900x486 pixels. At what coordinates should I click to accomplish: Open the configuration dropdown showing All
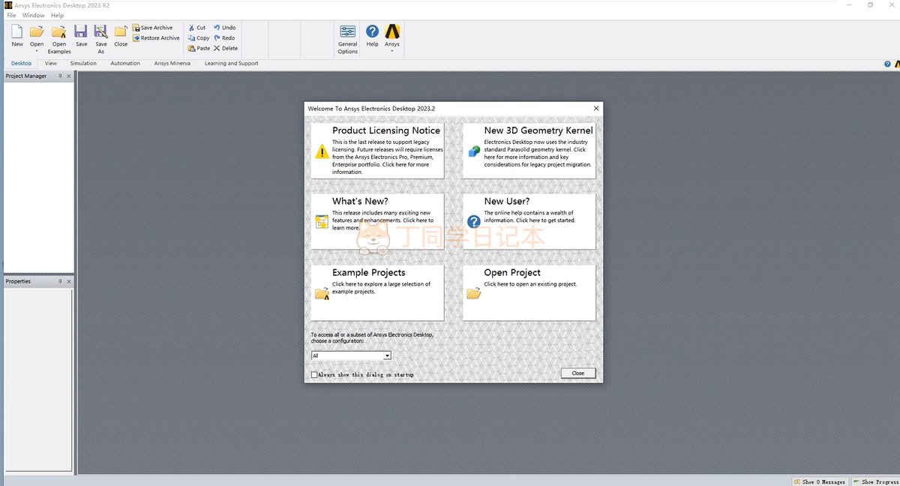click(x=351, y=355)
